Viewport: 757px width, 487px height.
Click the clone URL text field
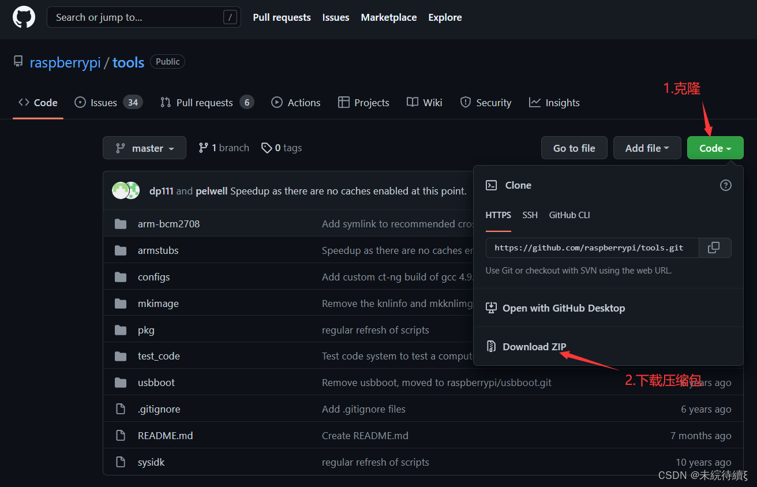point(593,248)
